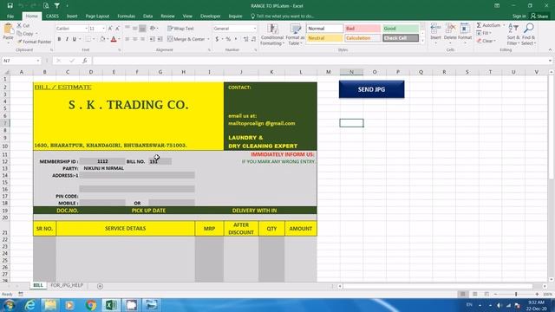Open the Inquire tab
This screenshot has height=312, width=555.
235,16
